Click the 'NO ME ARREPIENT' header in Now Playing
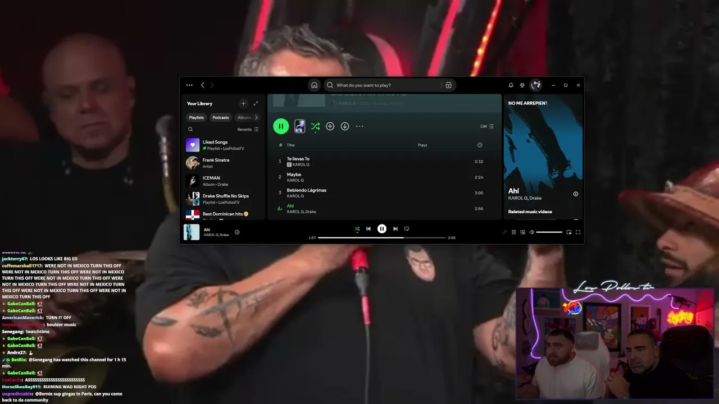719x404 pixels. 527,103
